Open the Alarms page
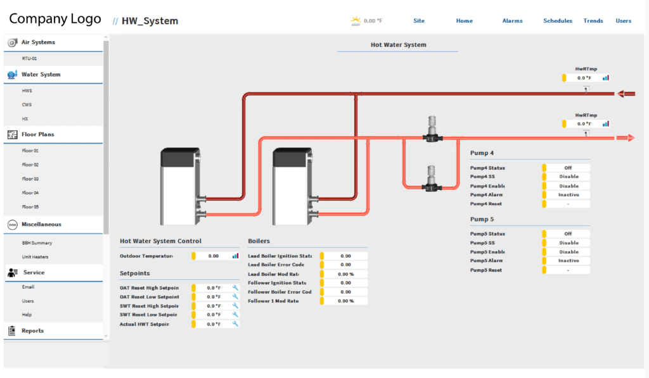This screenshot has width=649, height=378. coord(512,21)
